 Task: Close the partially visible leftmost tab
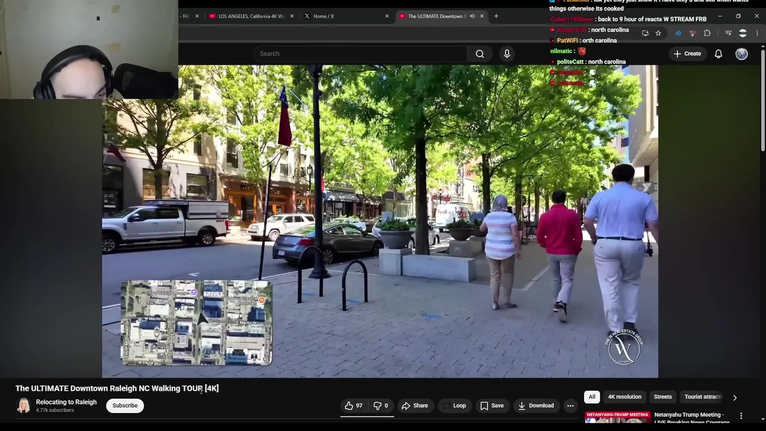[197, 16]
